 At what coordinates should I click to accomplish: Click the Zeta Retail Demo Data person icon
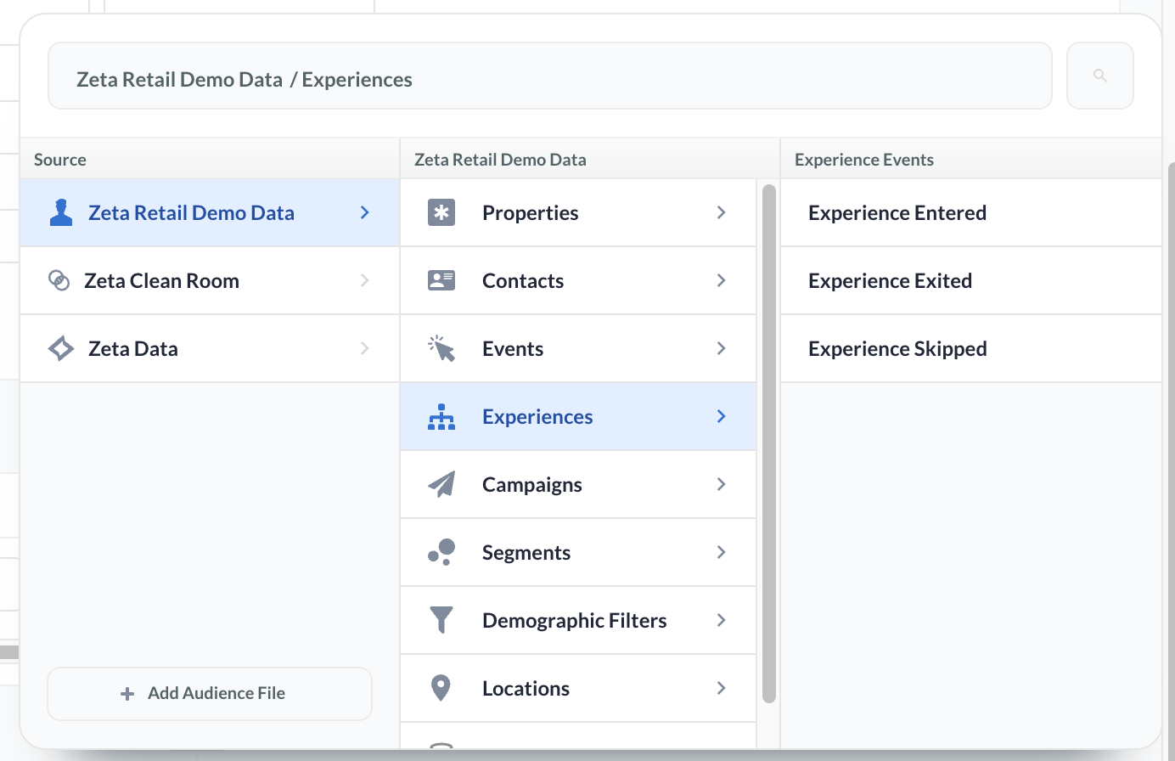[x=61, y=212]
